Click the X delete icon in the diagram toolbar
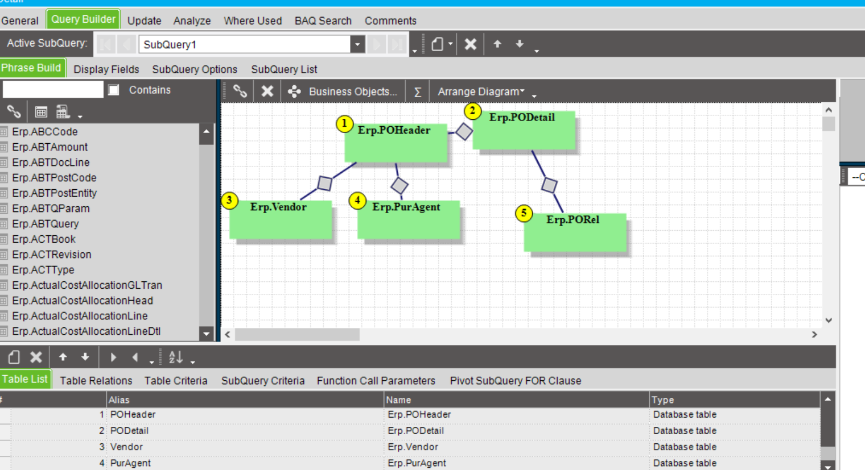865x470 pixels. [267, 91]
